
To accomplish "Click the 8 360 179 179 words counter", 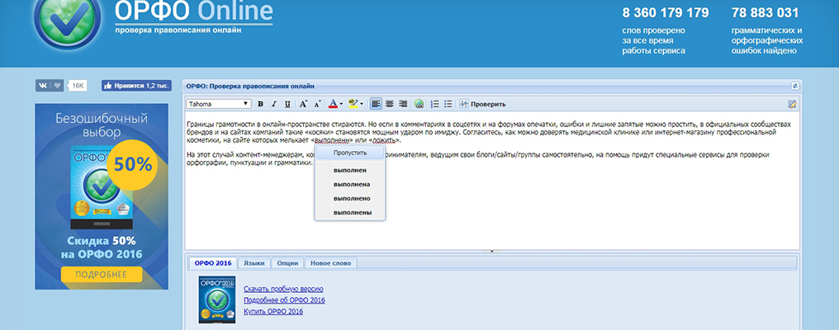I will pos(665,13).
